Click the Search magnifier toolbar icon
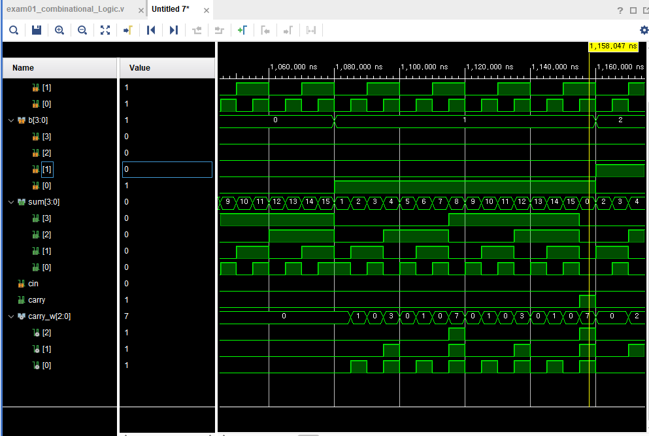 point(14,30)
